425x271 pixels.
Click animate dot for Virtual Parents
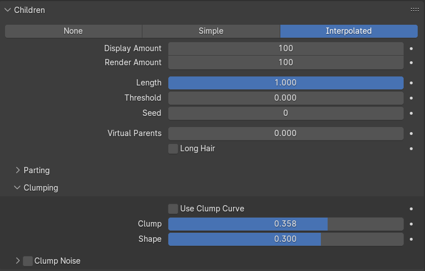pyautogui.click(x=411, y=133)
